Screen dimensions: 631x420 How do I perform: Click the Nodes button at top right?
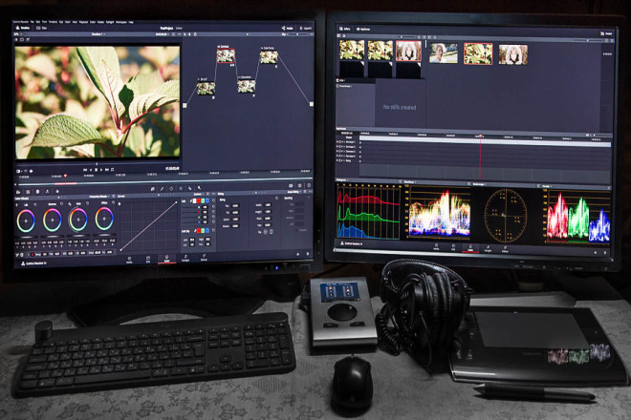pos(288,28)
